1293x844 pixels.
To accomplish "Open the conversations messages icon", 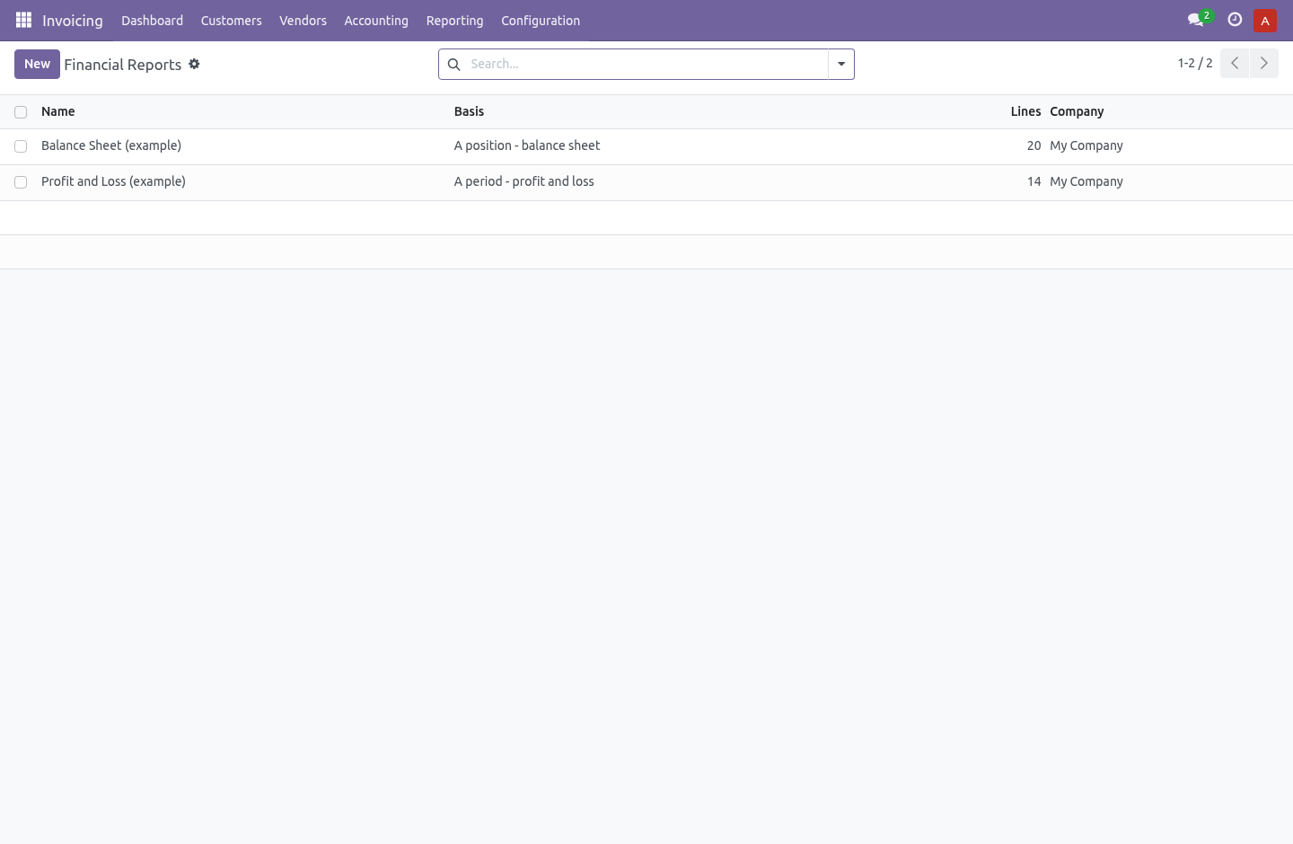I will (x=1196, y=20).
